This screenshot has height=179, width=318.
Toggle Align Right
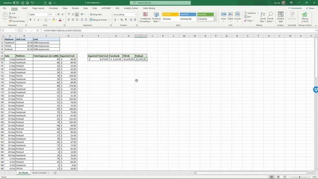coord(77,20)
